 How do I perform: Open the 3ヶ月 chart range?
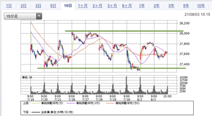click(112, 6)
